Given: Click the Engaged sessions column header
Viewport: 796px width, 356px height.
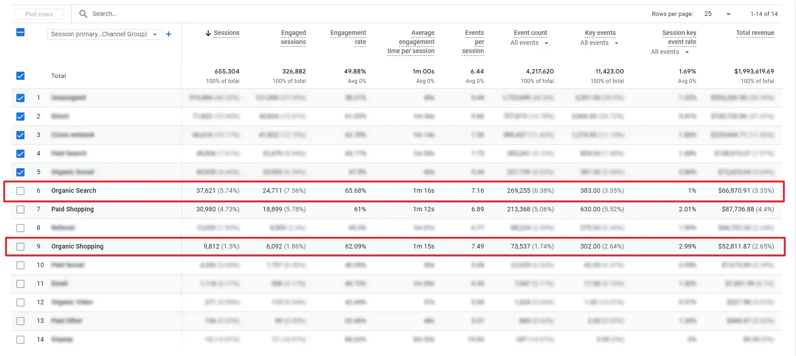Looking at the screenshot, I should 293,37.
